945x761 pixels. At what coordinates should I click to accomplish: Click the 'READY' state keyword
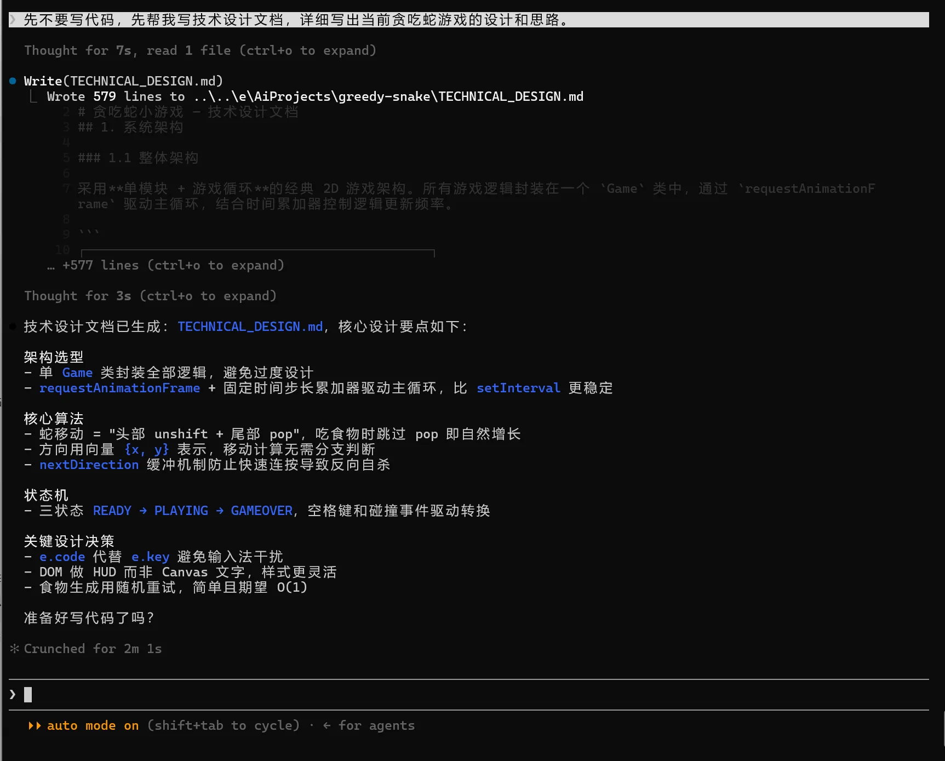coord(112,511)
